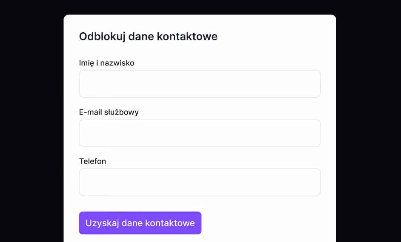
Task: Click the Imię i nazwisko label
Action: 107,63
